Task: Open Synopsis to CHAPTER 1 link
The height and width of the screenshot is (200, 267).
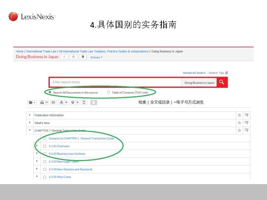Action: 81,139
